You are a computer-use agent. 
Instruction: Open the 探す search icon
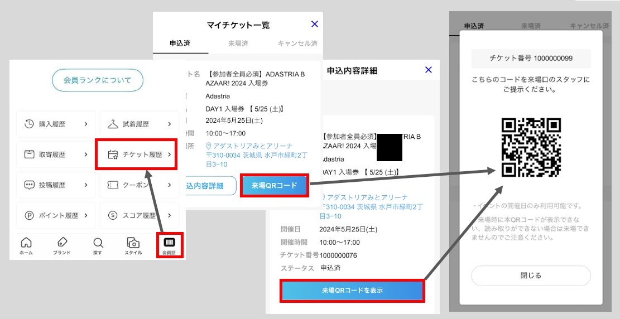(x=98, y=242)
